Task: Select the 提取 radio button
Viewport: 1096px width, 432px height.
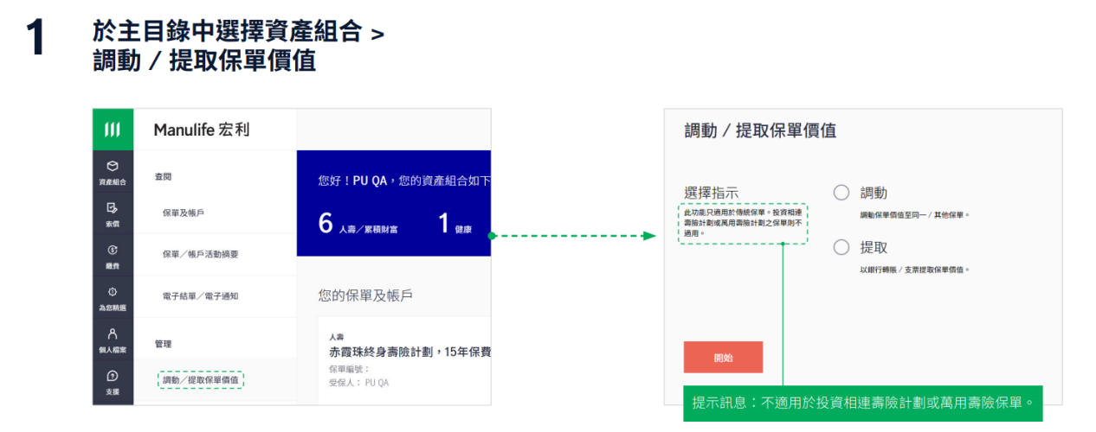Action: [x=841, y=248]
